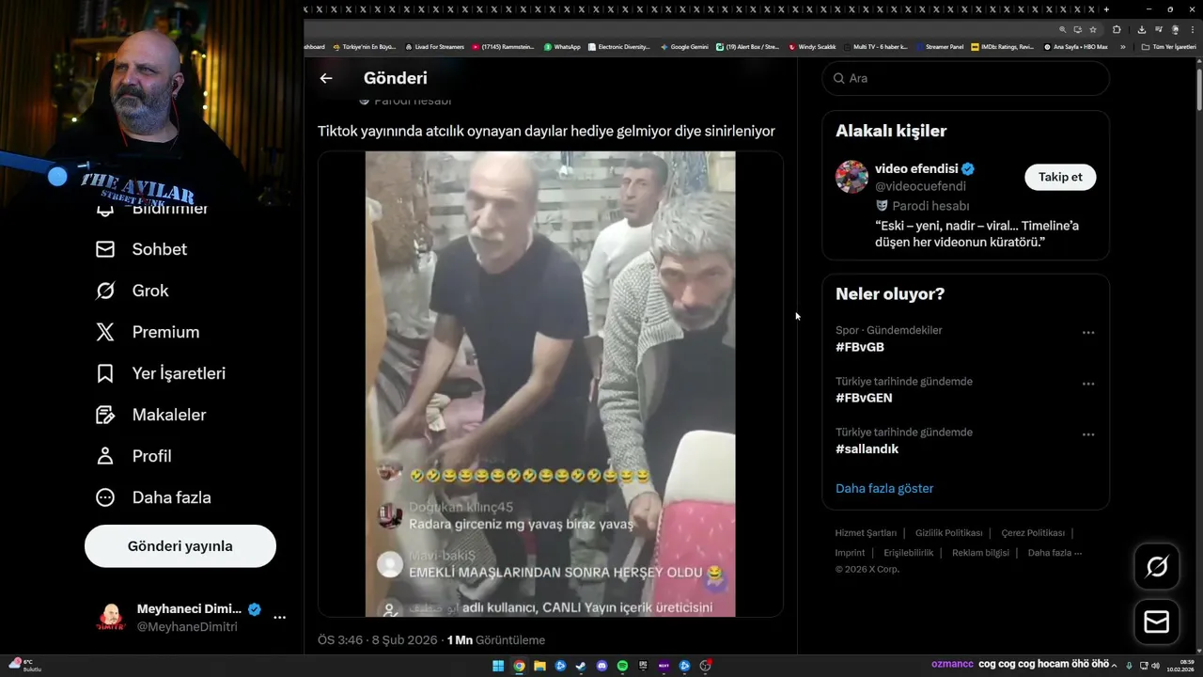Open the Premium page
This screenshot has width=1203, height=677.
click(148, 332)
